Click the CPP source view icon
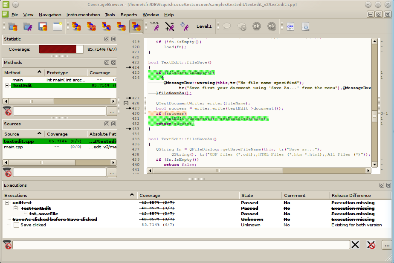Viewport: 394px width, 263px height. pyautogui.click(x=290, y=26)
